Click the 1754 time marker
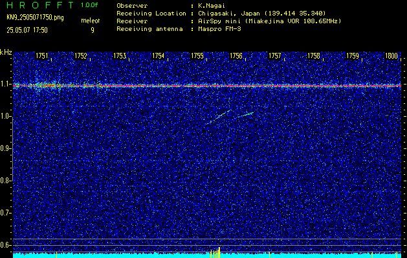407x258 pixels. 159,55
